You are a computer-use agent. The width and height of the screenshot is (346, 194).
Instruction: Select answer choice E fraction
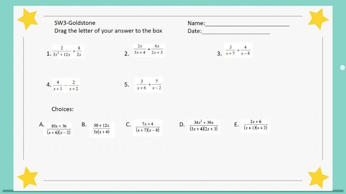255,125
